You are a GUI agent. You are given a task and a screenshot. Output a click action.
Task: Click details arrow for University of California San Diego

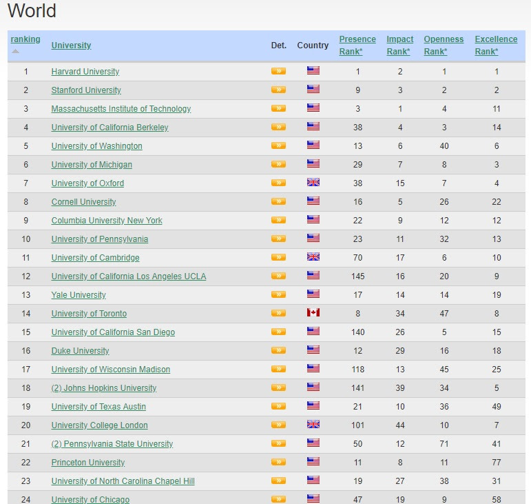(x=278, y=332)
